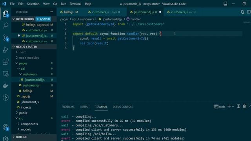Switch to customers.js src editor tab

coord(181,12)
